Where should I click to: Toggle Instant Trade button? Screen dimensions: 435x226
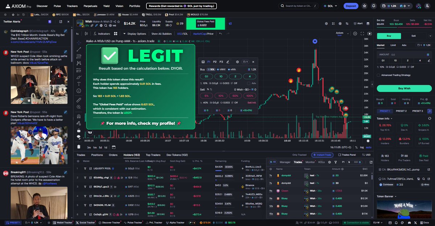tap(323, 155)
